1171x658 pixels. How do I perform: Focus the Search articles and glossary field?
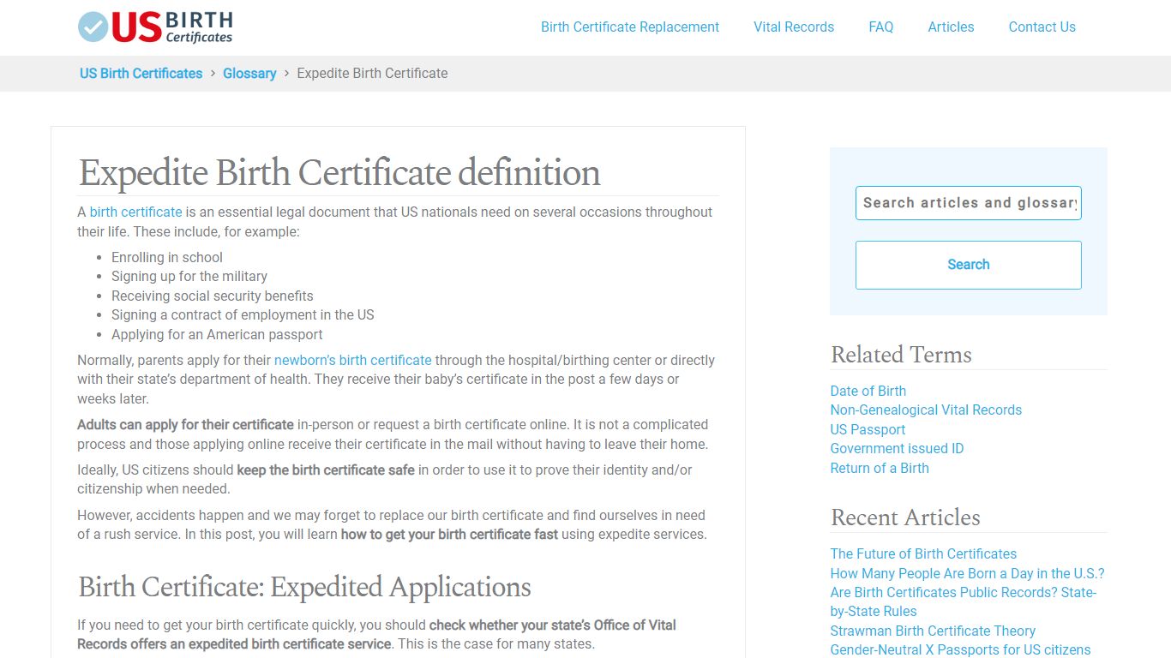coord(969,203)
